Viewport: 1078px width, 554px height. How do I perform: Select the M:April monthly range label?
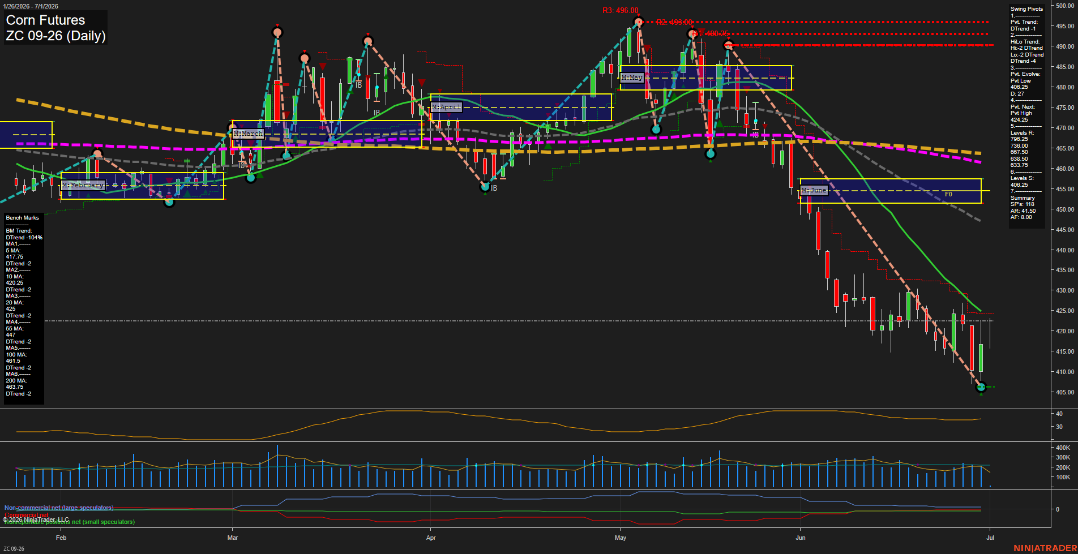coord(446,107)
